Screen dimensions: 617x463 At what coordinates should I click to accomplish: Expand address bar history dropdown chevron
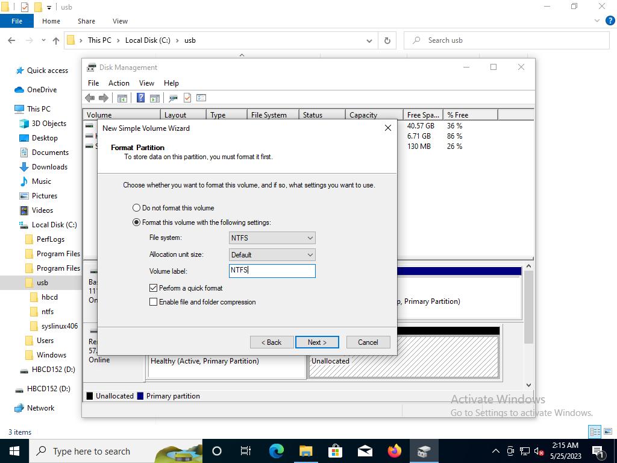tap(369, 40)
